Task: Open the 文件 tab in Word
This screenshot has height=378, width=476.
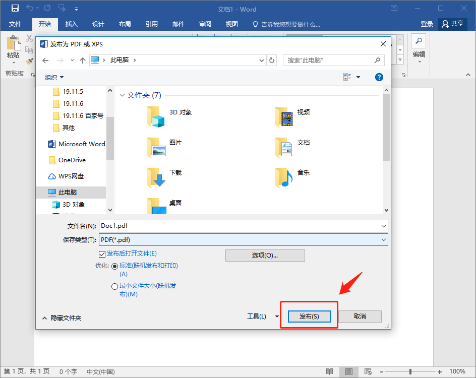Action: tap(15, 24)
